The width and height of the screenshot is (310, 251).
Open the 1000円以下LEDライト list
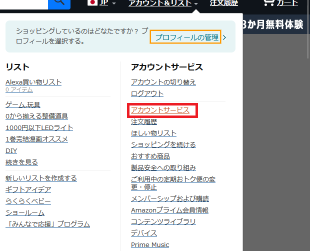[39, 127]
